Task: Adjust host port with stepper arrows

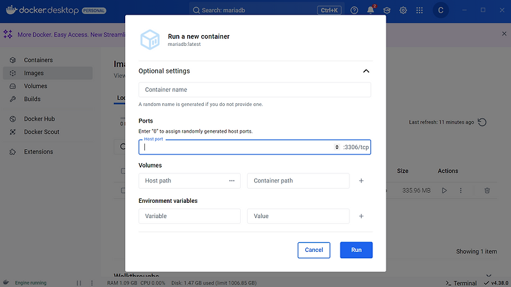Action: 337,147
